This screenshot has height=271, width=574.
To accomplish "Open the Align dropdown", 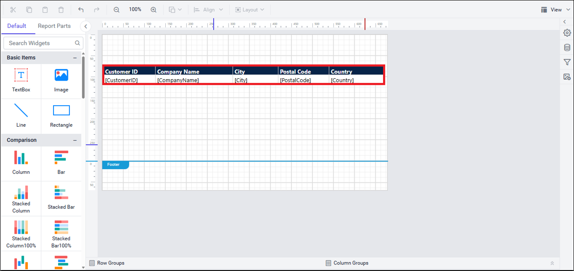I will (x=208, y=9).
